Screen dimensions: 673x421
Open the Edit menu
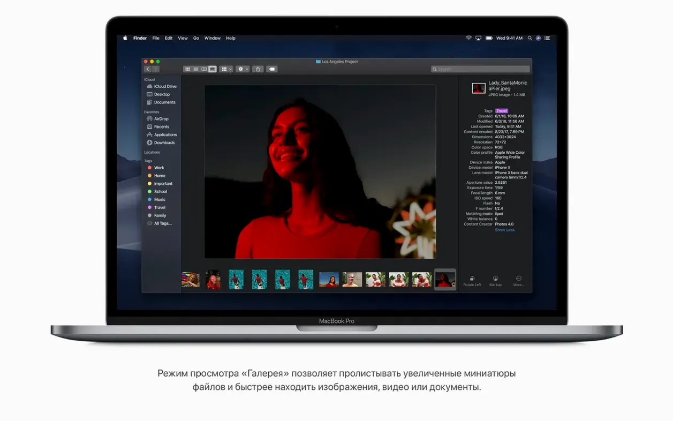click(x=169, y=38)
